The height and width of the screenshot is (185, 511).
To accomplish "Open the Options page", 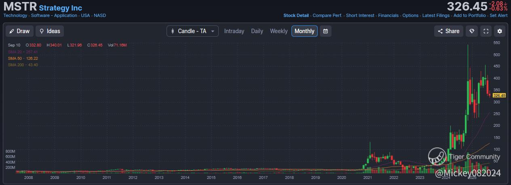I will pos(410,15).
